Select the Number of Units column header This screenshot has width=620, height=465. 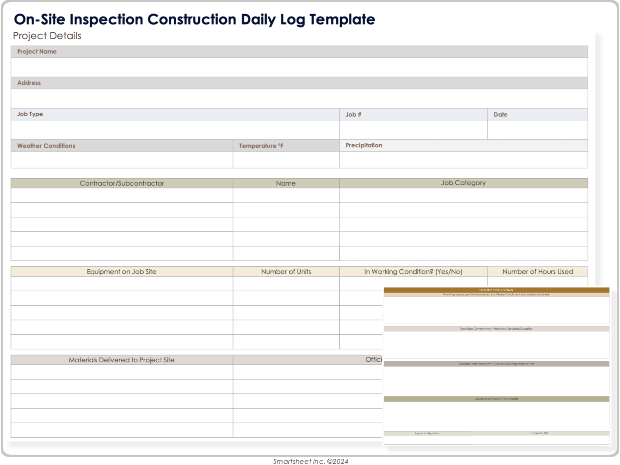[286, 272]
